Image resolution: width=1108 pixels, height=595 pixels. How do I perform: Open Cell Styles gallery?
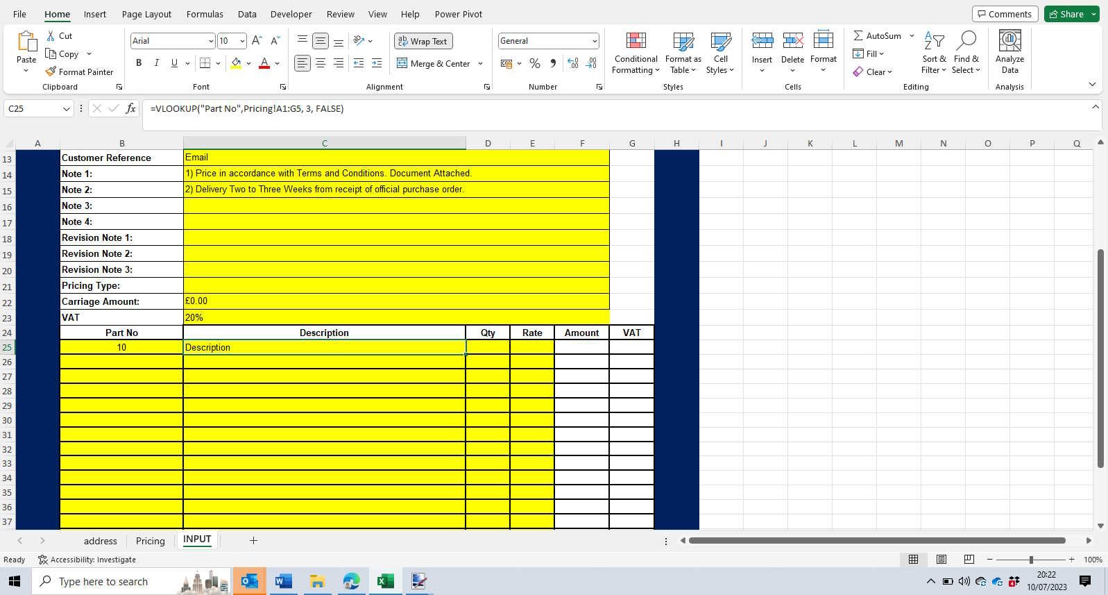pyautogui.click(x=720, y=53)
